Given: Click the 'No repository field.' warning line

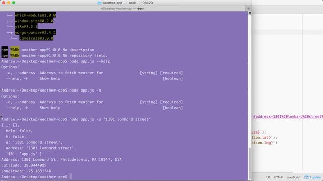Looking at the screenshot, I should coord(55,56).
